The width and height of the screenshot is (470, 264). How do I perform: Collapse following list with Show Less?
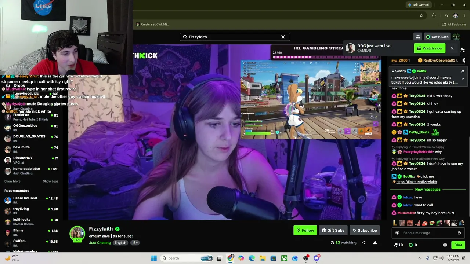tap(51, 181)
